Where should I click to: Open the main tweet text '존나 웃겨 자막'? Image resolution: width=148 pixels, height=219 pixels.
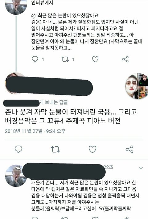click(x=71, y=116)
